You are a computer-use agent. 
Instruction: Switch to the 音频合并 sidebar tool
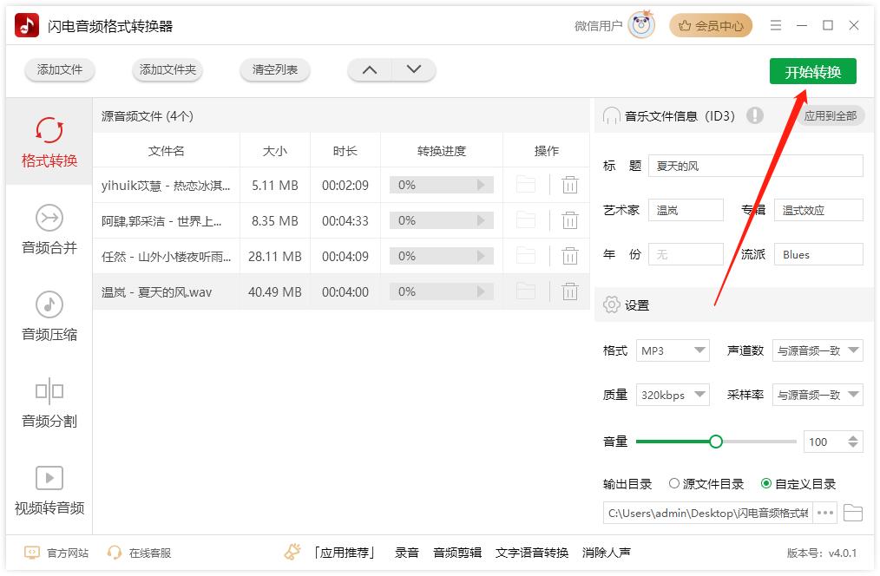[x=48, y=231]
